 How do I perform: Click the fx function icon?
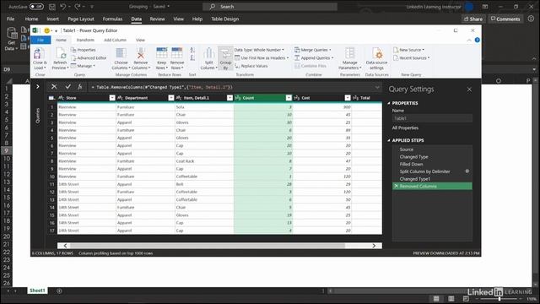(x=79, y=87)
